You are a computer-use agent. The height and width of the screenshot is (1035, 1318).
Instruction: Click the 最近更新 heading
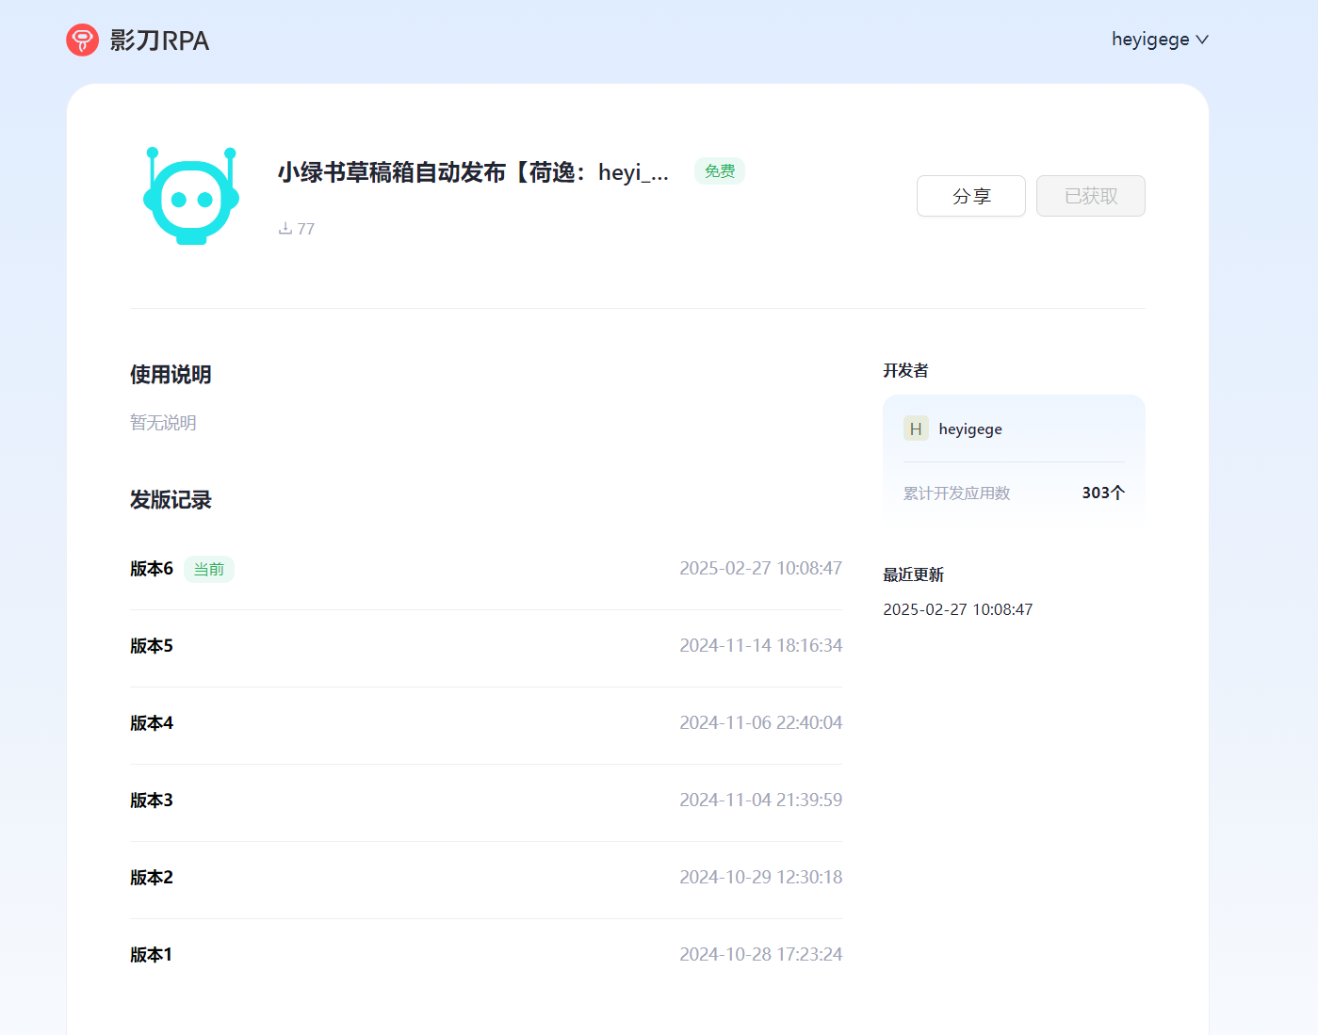coord(913,575)
